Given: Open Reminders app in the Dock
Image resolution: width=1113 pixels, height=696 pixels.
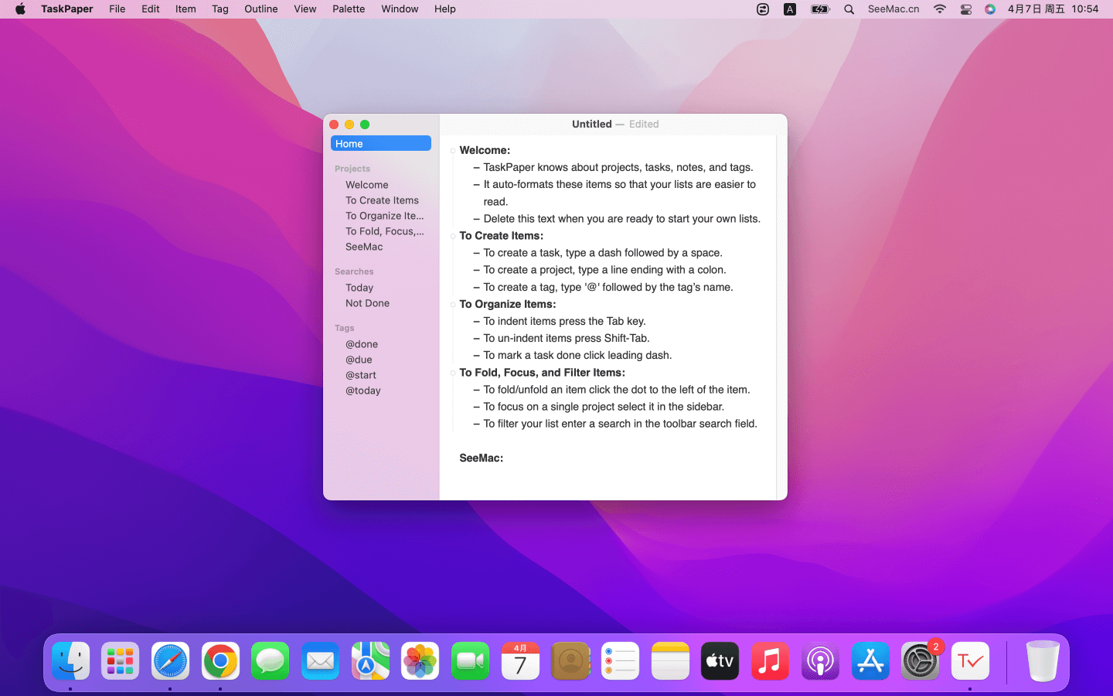Looking at the screenshot, I should click(620, 661).
